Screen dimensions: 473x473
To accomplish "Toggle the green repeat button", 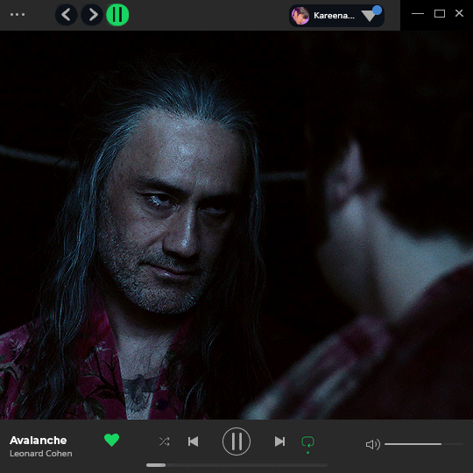I will (308, 443).
